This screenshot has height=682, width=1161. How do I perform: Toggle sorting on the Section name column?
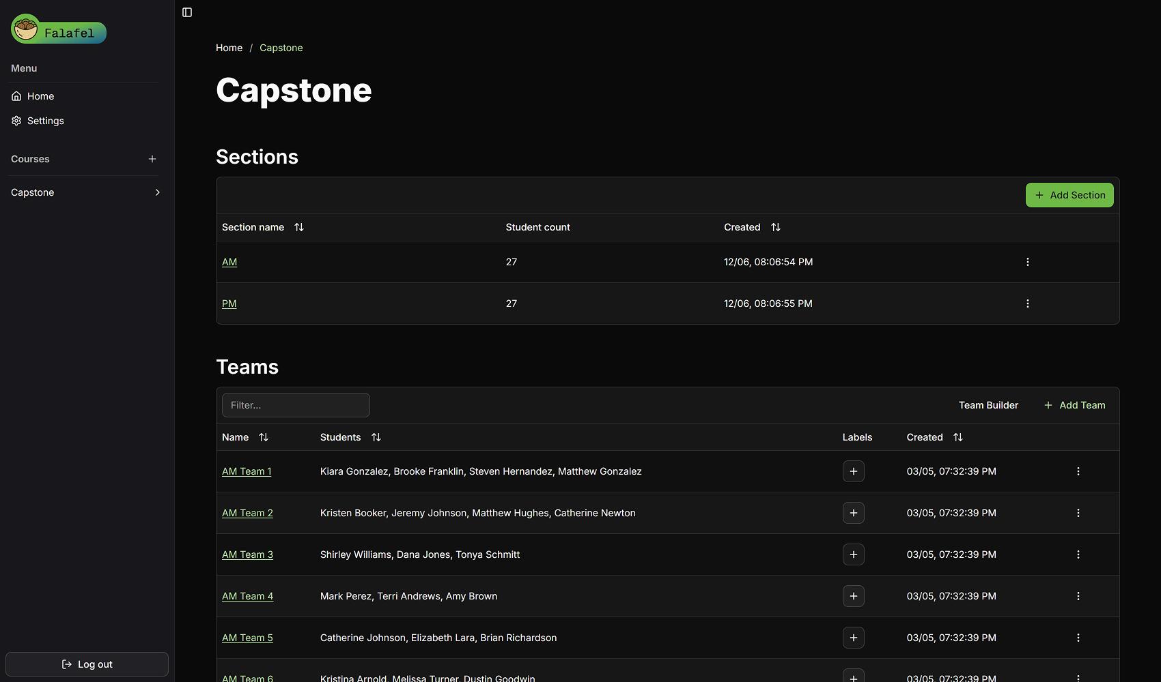point(299,227)
